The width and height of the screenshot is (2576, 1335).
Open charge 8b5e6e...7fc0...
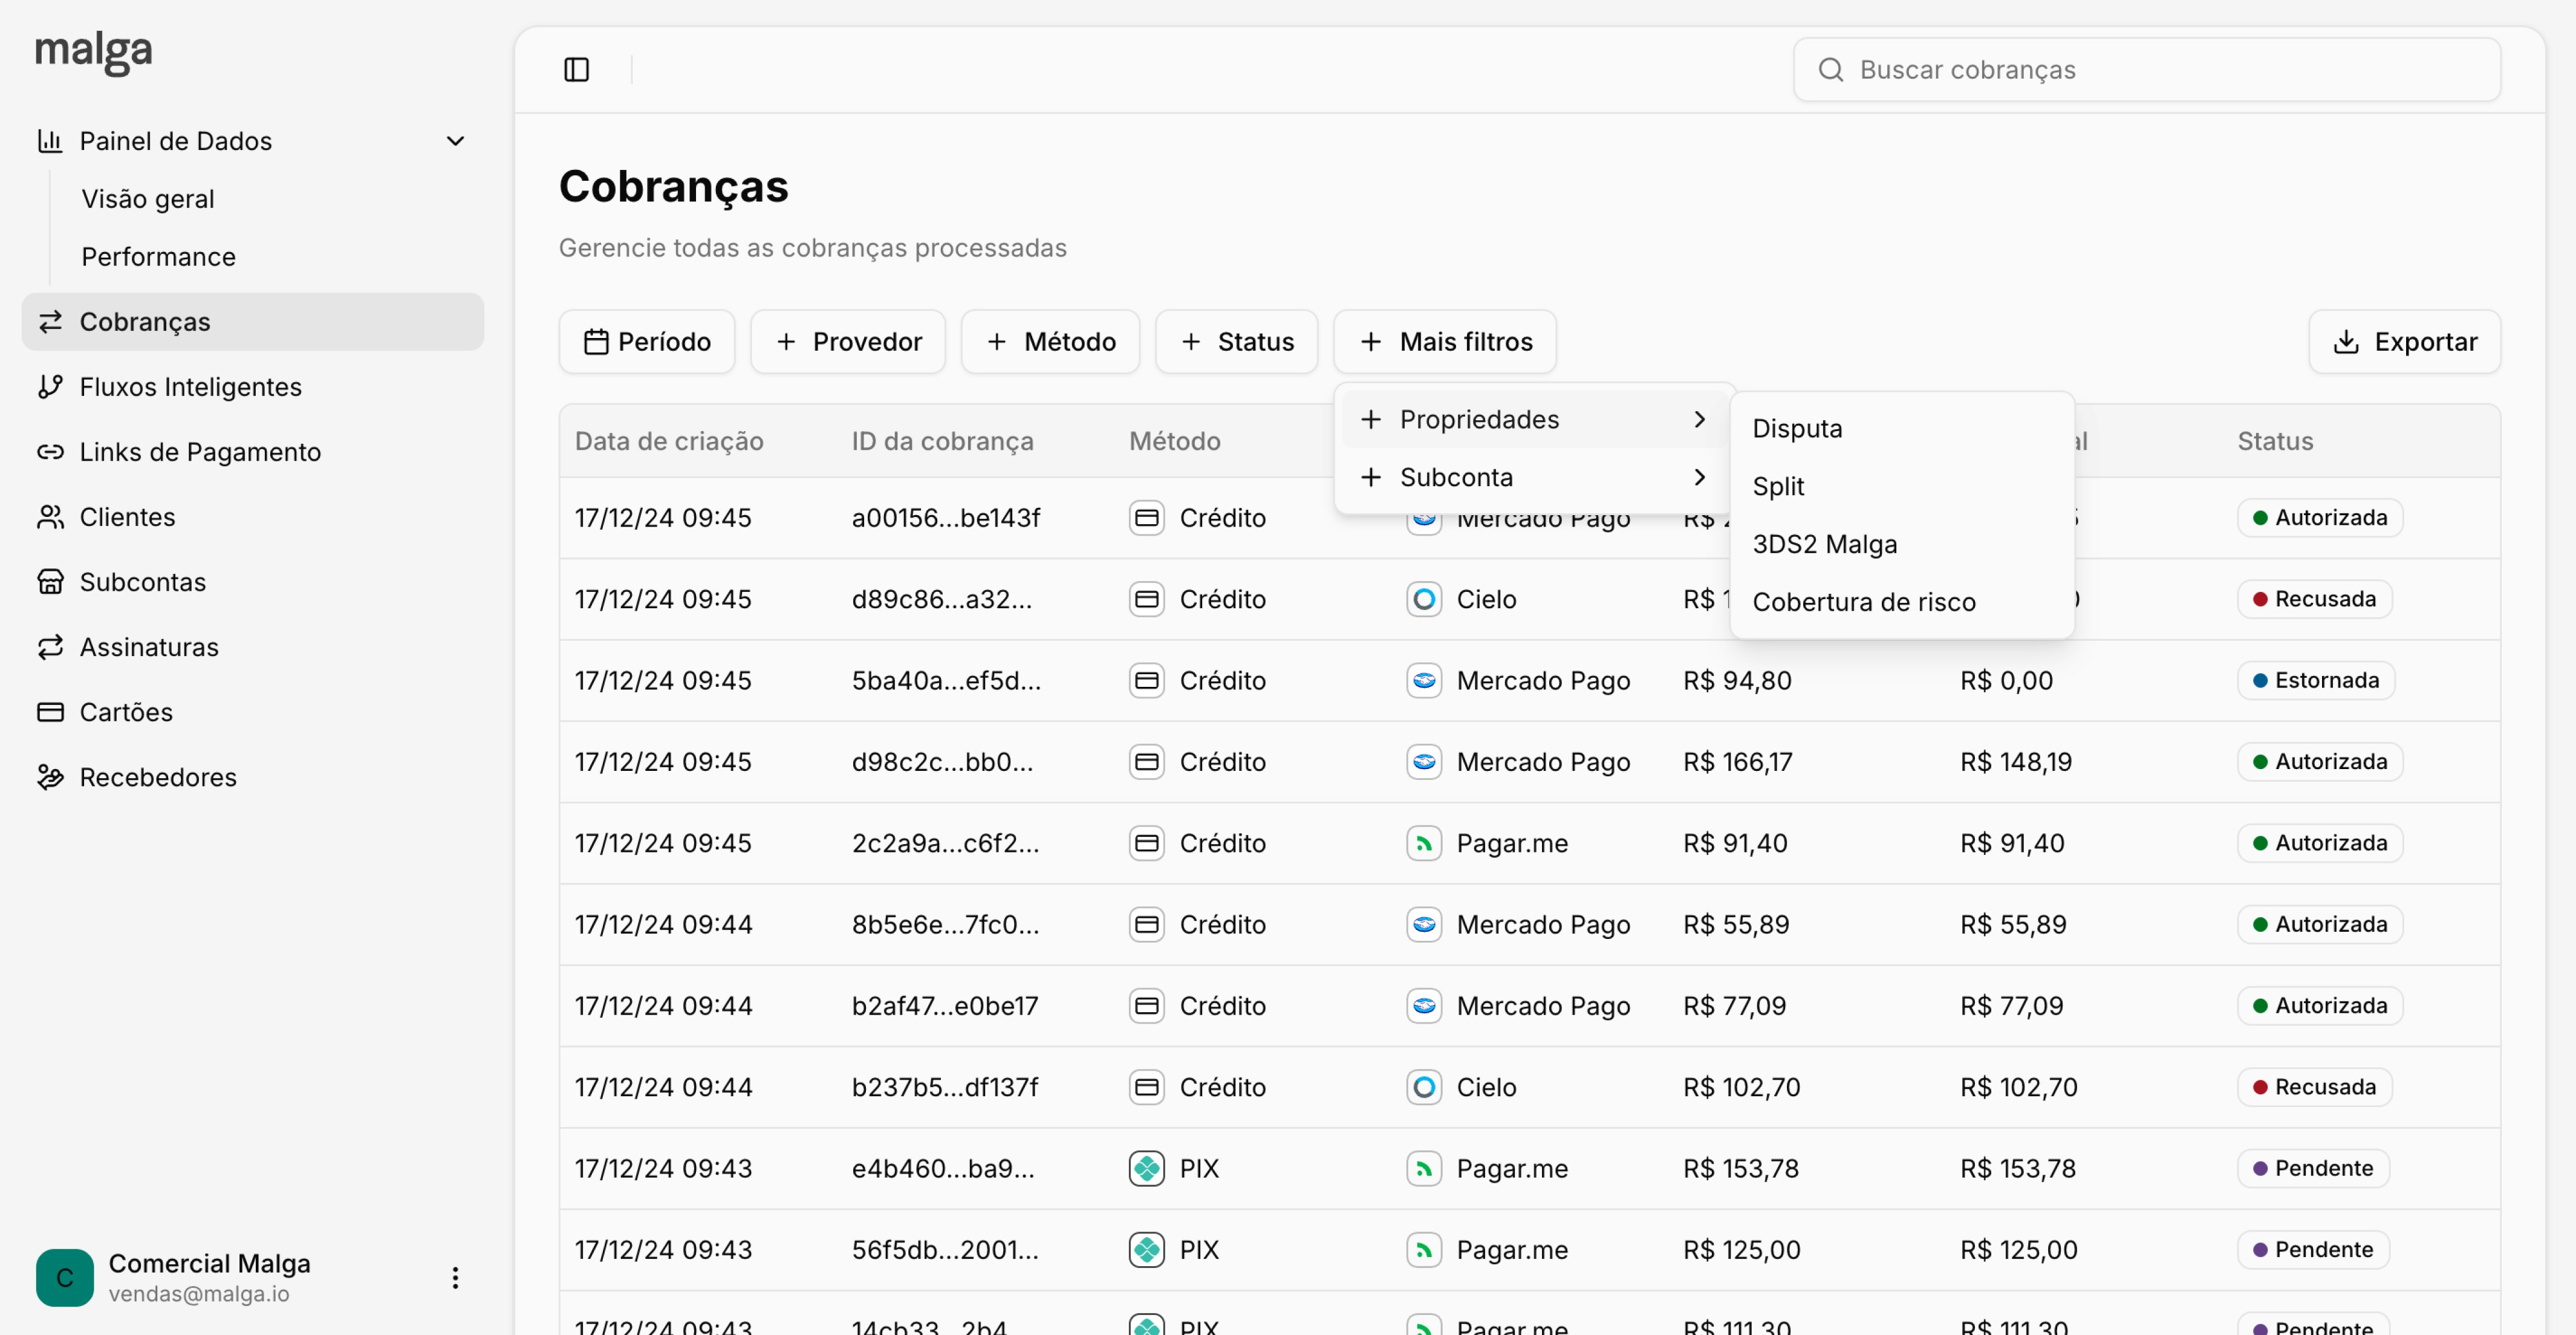pos(946,925)
